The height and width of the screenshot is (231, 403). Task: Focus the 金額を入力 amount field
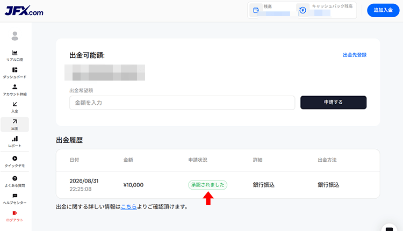182,103
